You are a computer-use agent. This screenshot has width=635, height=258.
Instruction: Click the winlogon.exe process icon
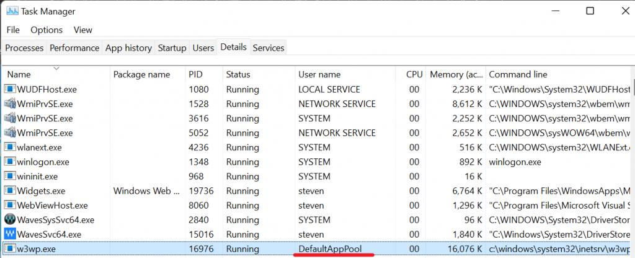(x=9, y=162)
